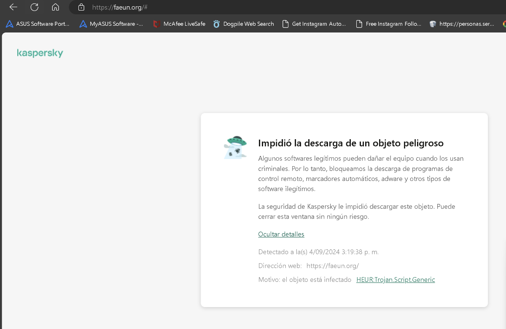Reload the page with the refresh icon
The image size is (506, 329).
click(35, 7)
